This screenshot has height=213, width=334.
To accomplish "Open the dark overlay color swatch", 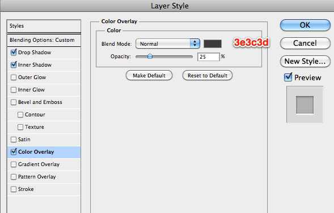I will point(213,44).
